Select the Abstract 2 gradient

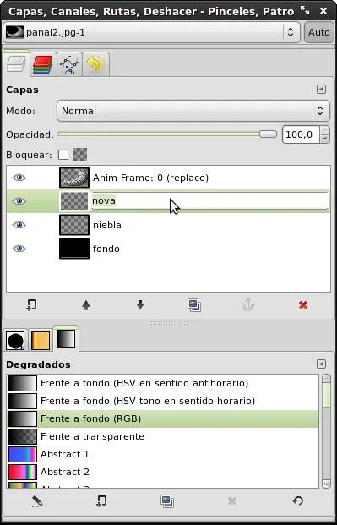163,472
